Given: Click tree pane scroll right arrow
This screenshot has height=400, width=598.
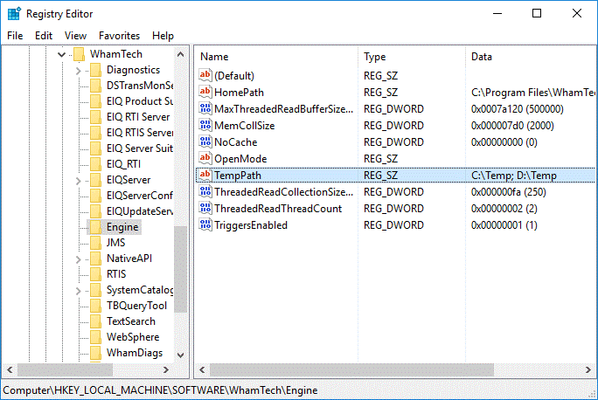Looking at the screenshot, I should [166, 369].
